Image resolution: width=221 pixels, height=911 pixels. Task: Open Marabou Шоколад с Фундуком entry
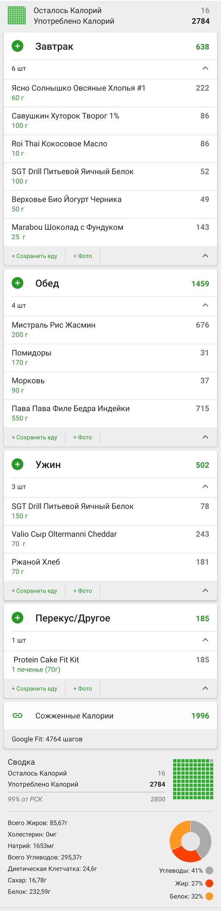click(110, 232)
